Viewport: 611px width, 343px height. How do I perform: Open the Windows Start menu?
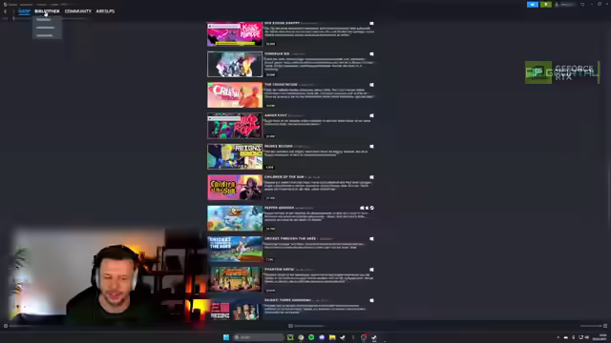tap(226, 337)
